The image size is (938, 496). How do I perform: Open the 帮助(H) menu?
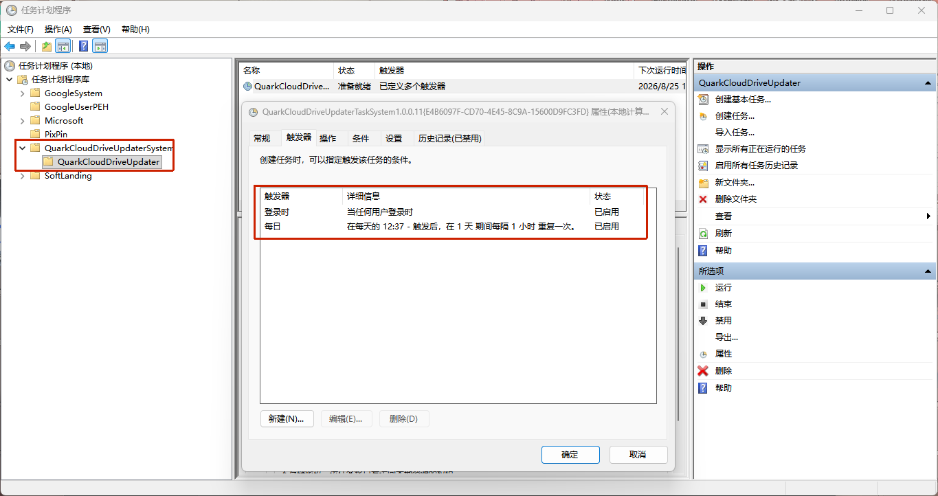click(135, 30)
